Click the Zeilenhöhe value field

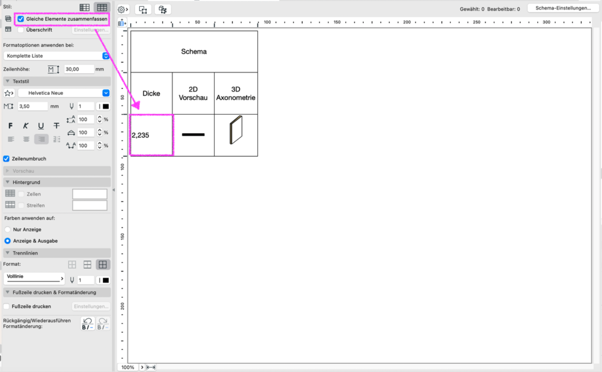[79, 69]
